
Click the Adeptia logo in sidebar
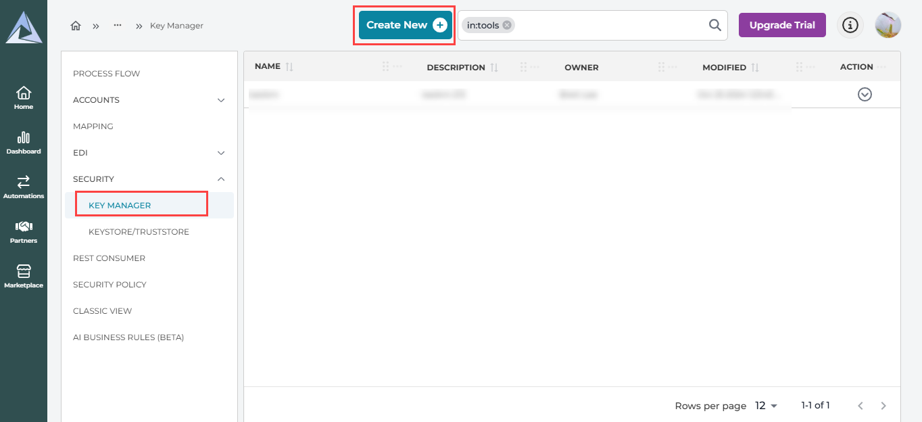tap(24, 27)
